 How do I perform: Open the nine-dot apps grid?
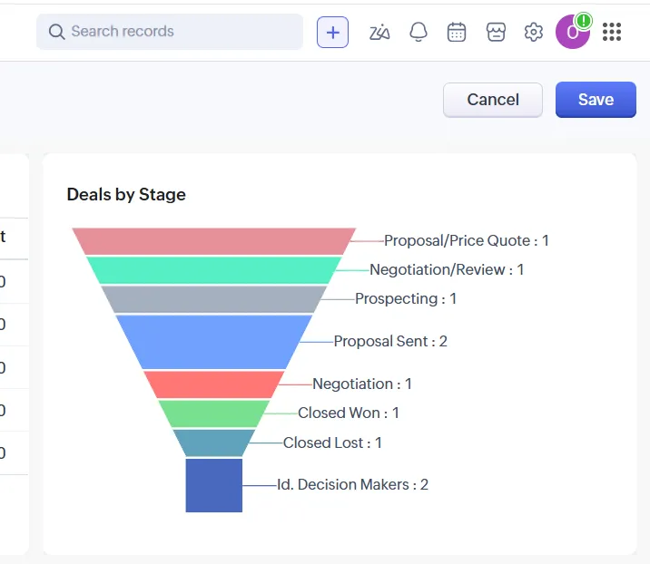[x=612, y=32]
